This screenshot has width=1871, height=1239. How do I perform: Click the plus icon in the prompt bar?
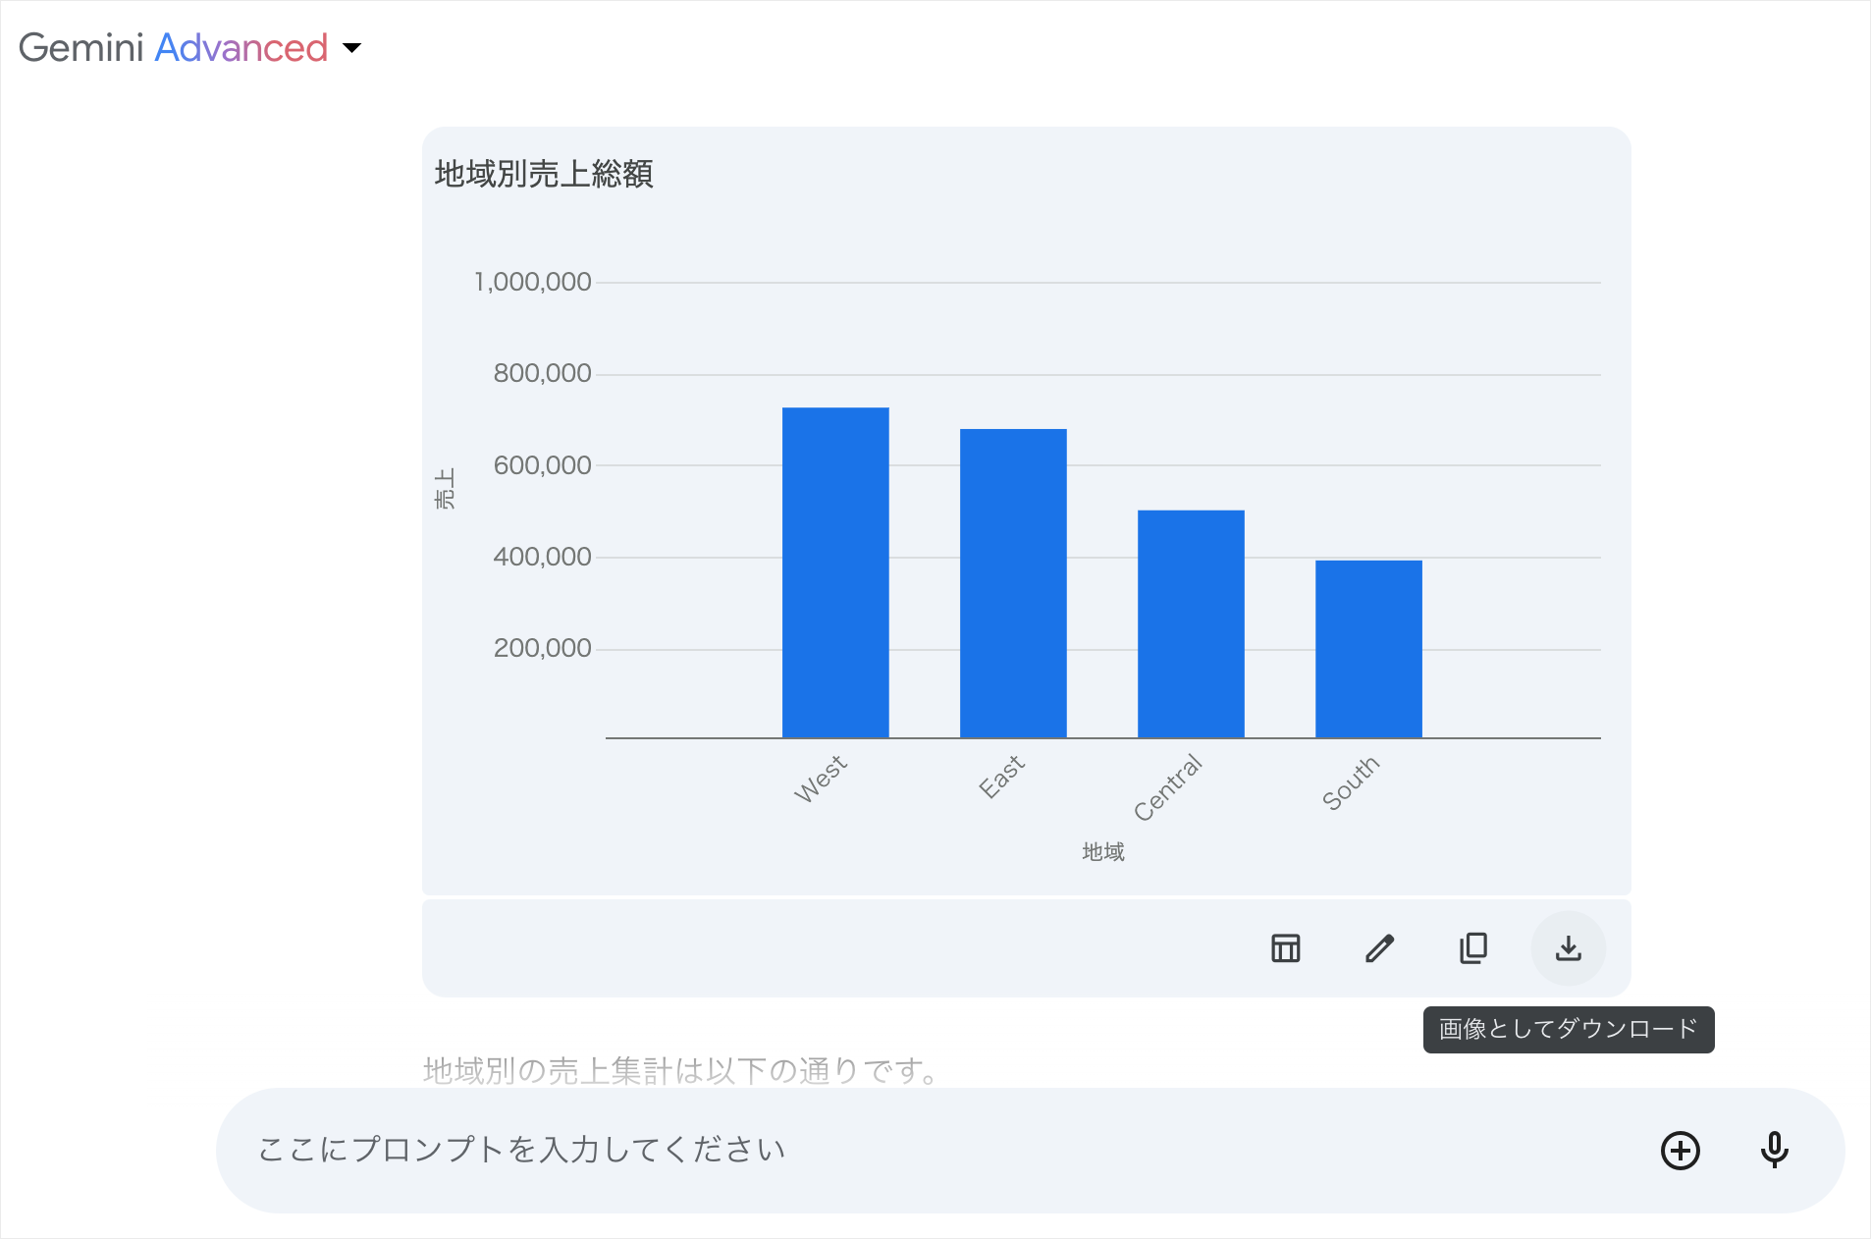(1680, 1150)
